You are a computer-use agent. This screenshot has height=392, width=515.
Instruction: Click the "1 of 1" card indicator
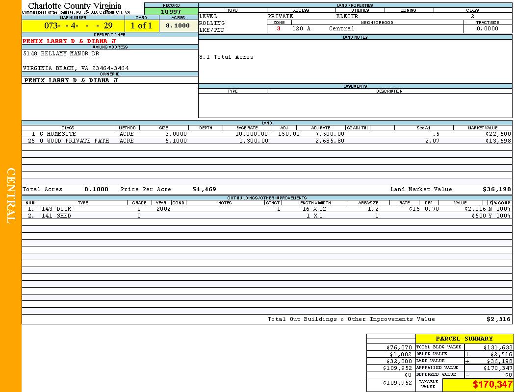click(x=141, y=26)
